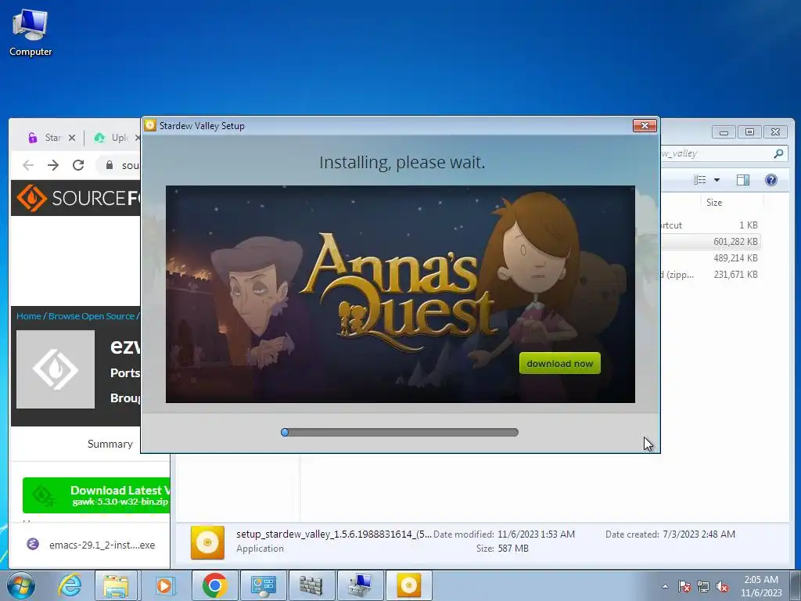Click the Stardew Valley Setup title icon
801x601 pixels.
[x=150, y=126]
